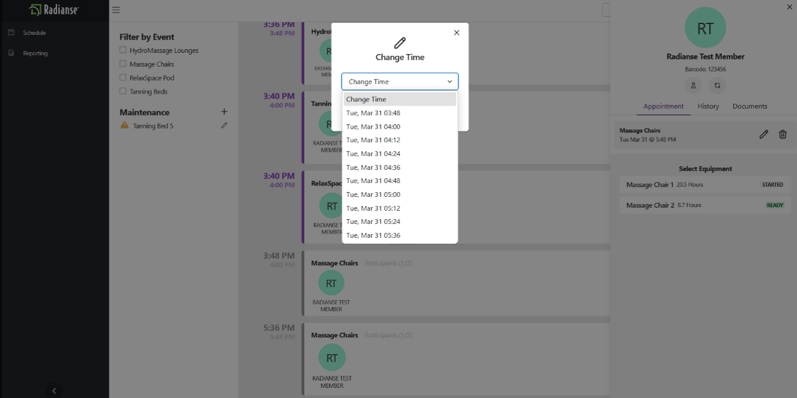This screenshot has height=398, width=797.
Task: Choose Tue, Mar 31 04:00 option
Action: point(400,126)
